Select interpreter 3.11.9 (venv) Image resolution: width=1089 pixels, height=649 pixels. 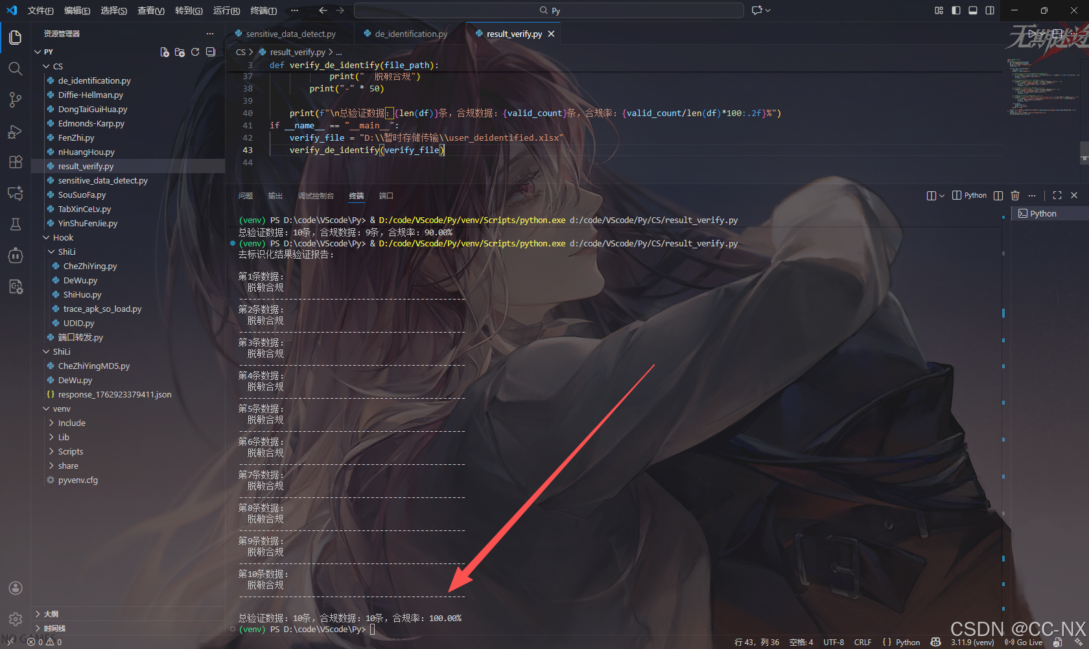point(972,642)
